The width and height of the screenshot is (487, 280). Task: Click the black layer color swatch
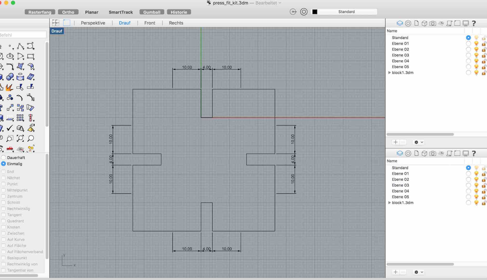click(315, 12)
